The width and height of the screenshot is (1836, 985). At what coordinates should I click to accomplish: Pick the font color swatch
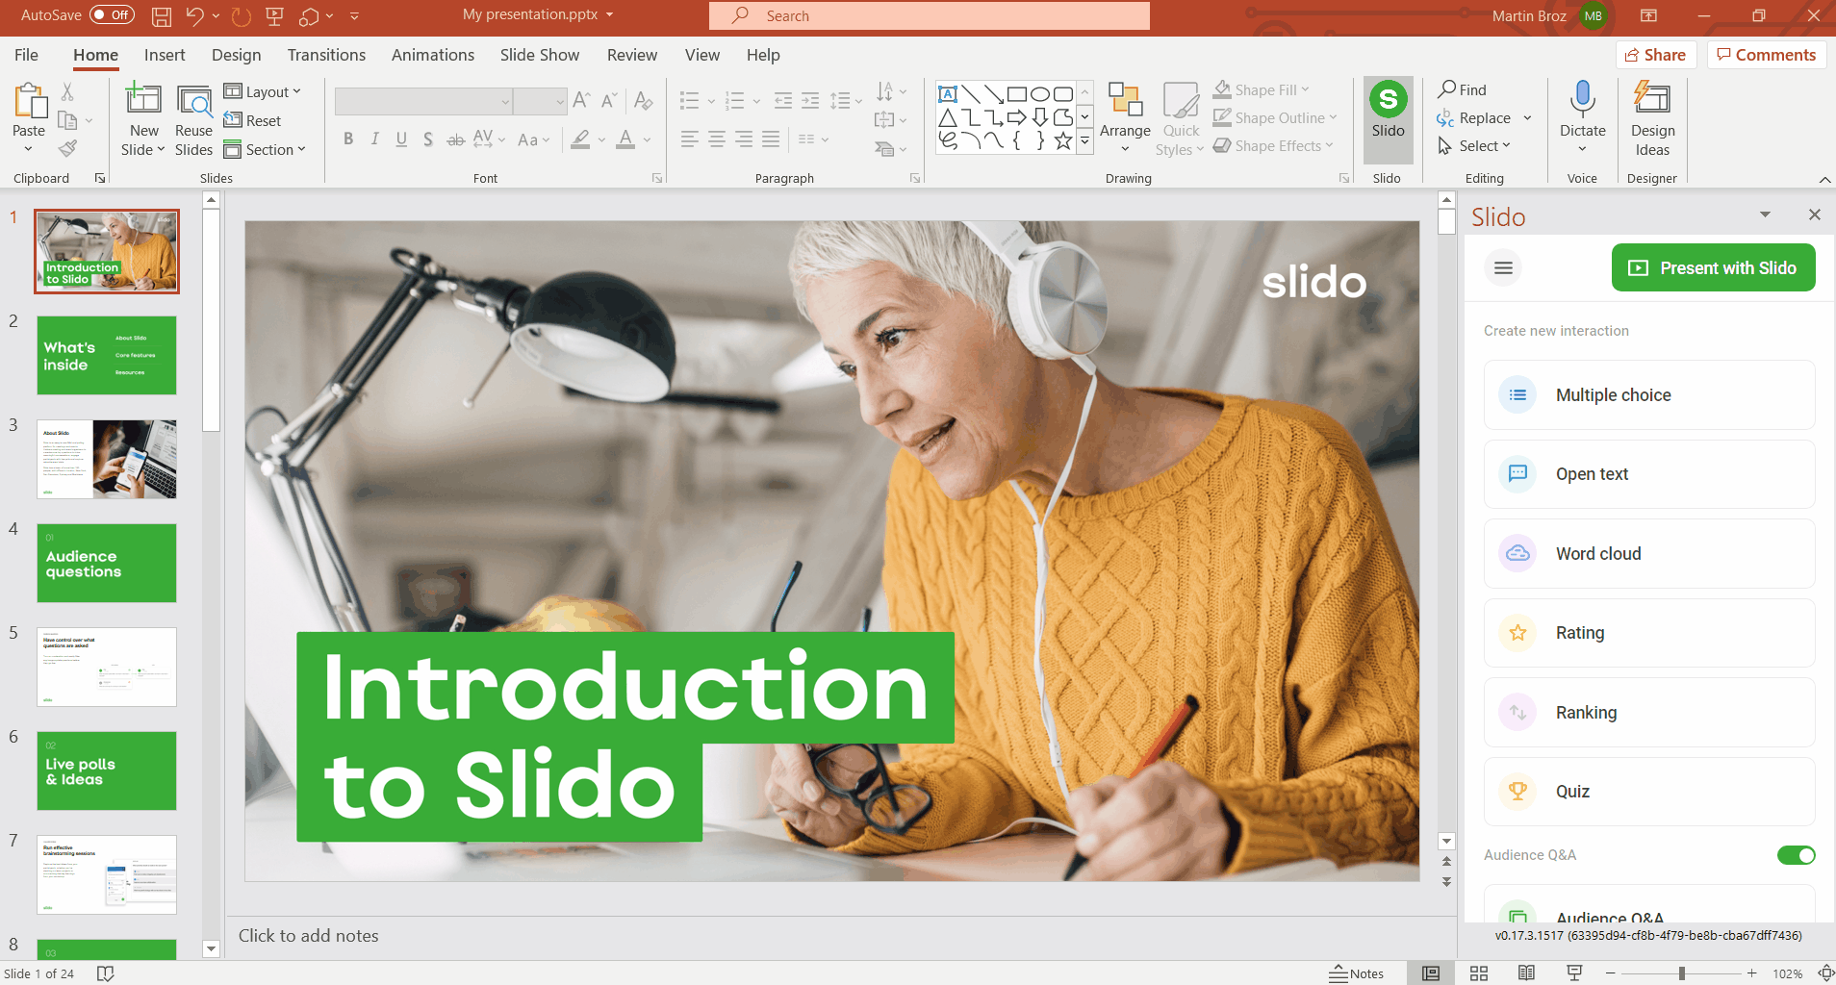tap(625, 139)
